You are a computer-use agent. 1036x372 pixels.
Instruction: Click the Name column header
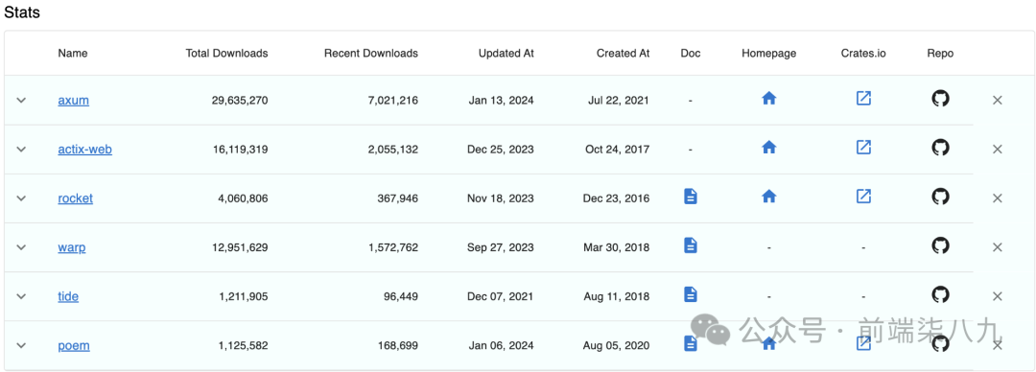click(73, 53)
